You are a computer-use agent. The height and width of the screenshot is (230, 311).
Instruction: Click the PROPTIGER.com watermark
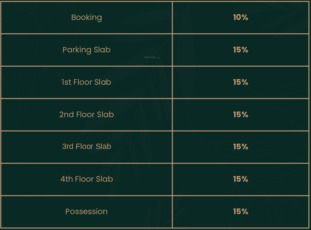pos(152,57)
